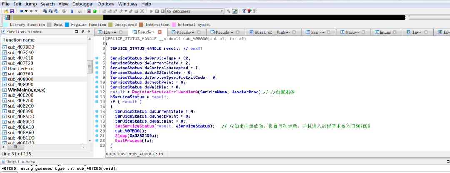Click the blue down-arrow toolbar icon

[x=72, y=11]
